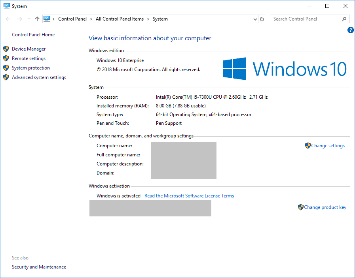Click Change product key link
Screen dimensions: 355x278
pyautogui.click(x=325, y=207)
